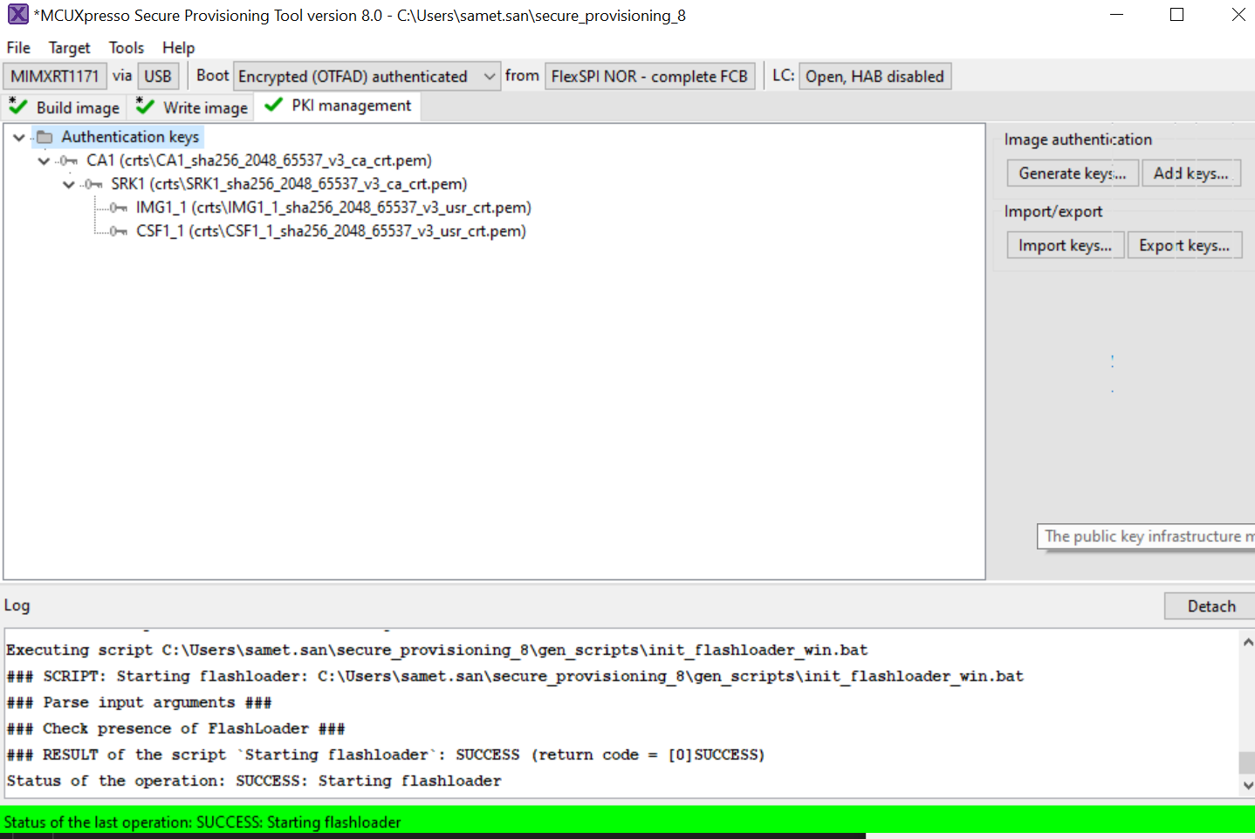
Task: Click the checkmark icon on Write image tab
Action: point(143,106)
